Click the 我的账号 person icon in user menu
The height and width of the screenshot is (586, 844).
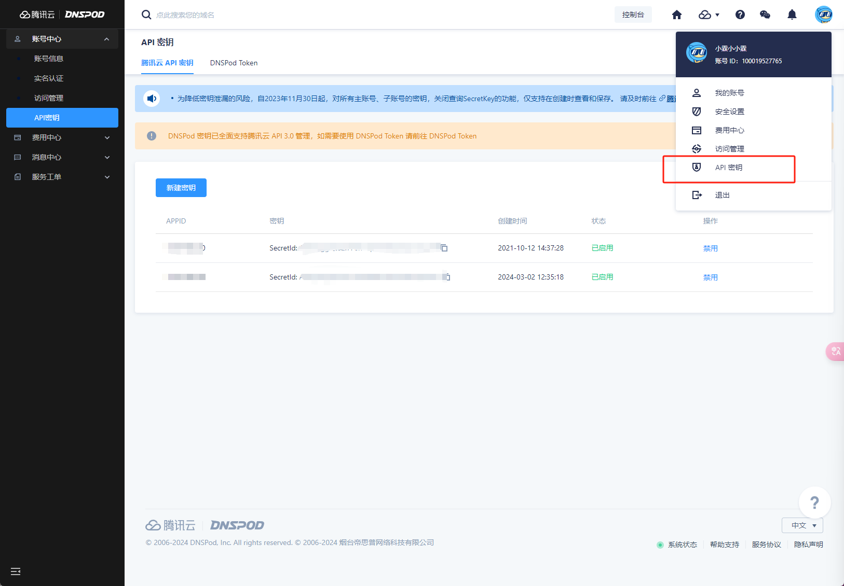[x=697, y=93]
